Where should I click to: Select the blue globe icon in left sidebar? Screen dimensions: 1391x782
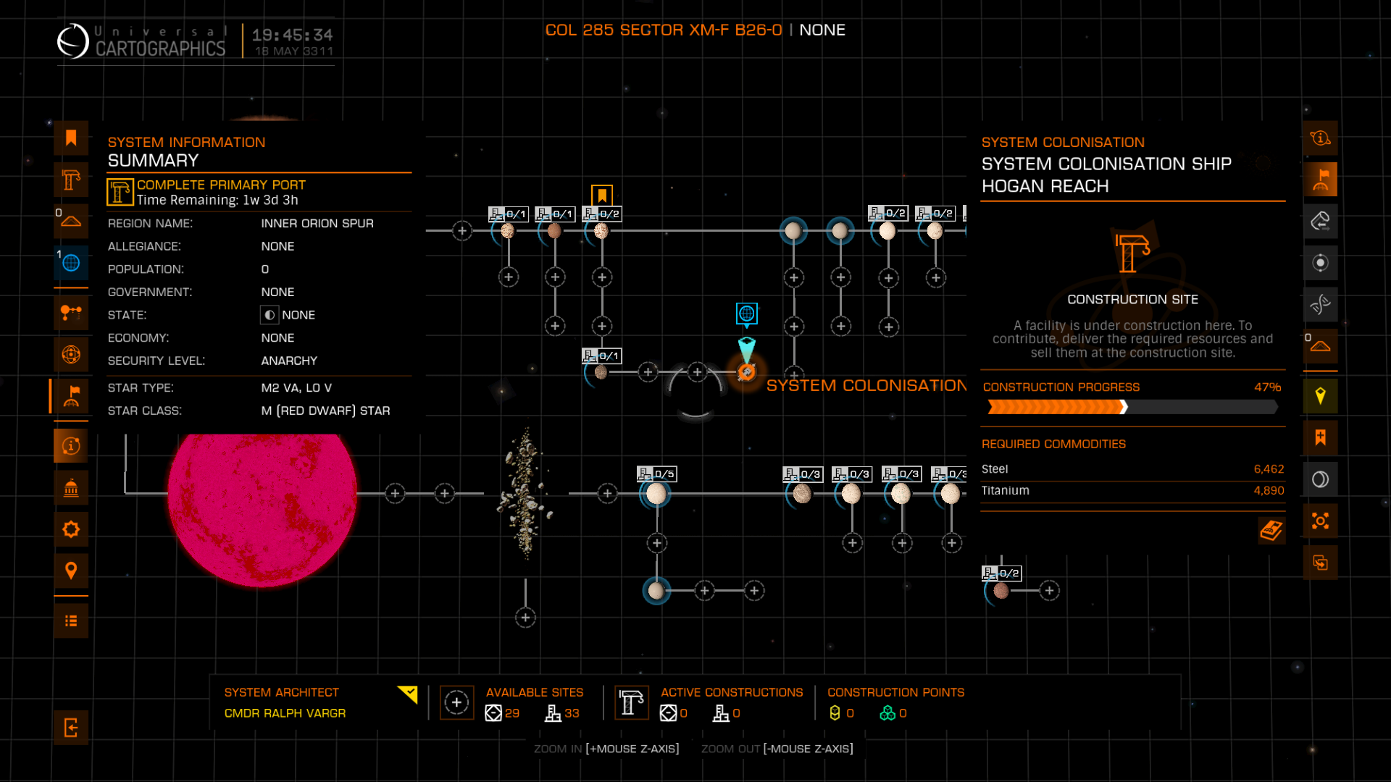(x=71, y=263)
